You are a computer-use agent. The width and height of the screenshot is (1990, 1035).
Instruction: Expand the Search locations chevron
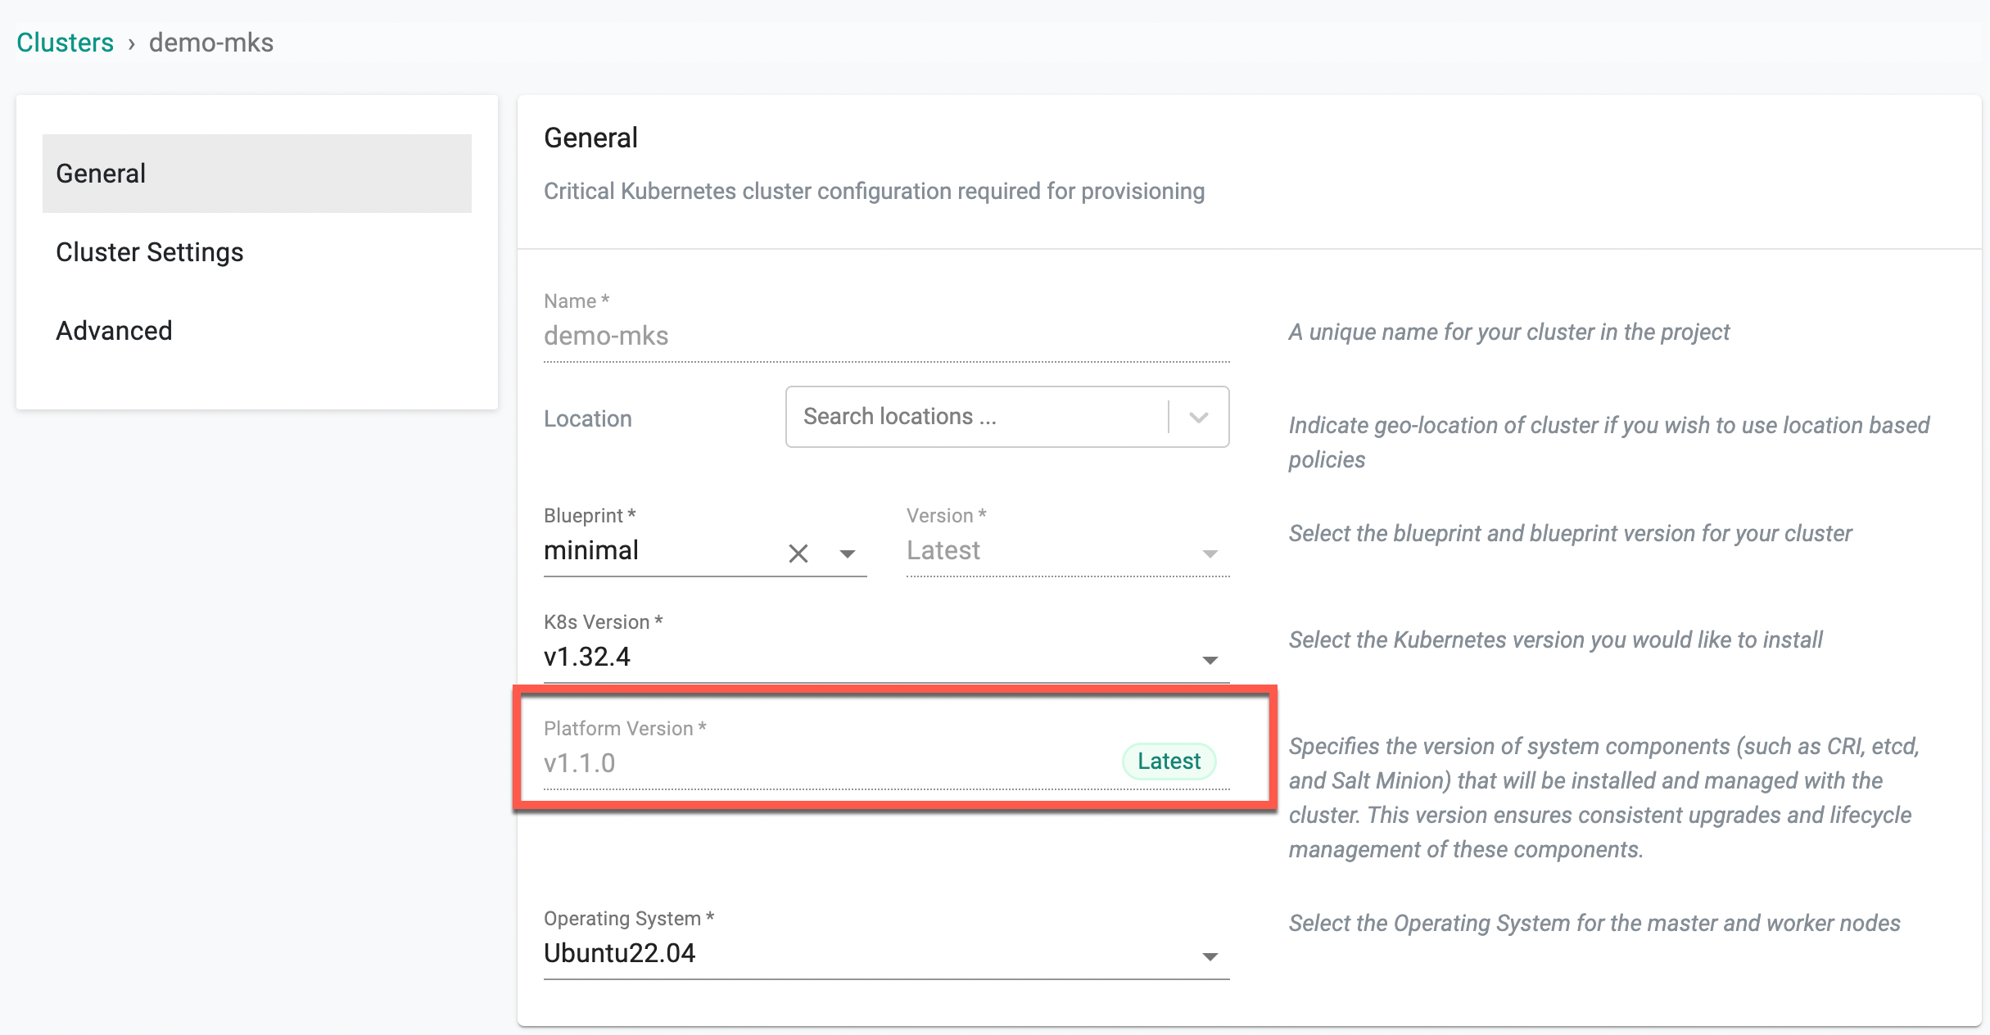pos(1199,418)
